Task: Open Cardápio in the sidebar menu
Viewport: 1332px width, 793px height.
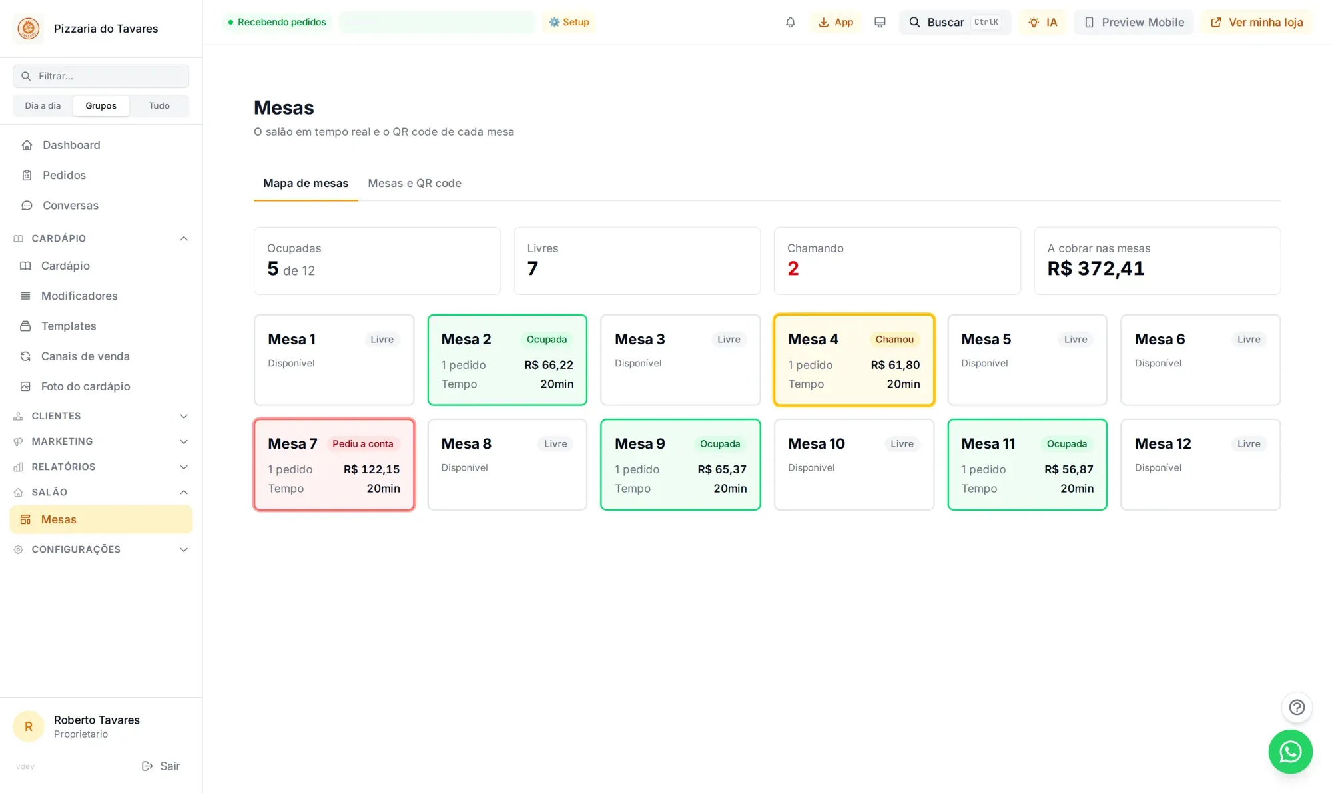Action: pyautogui.click(x=101, y=266)
